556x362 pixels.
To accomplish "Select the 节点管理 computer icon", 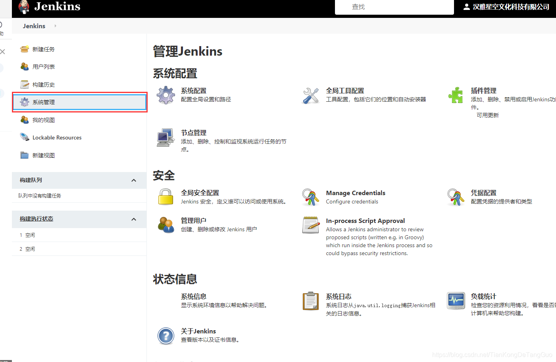I will click(x=165, y=137).
